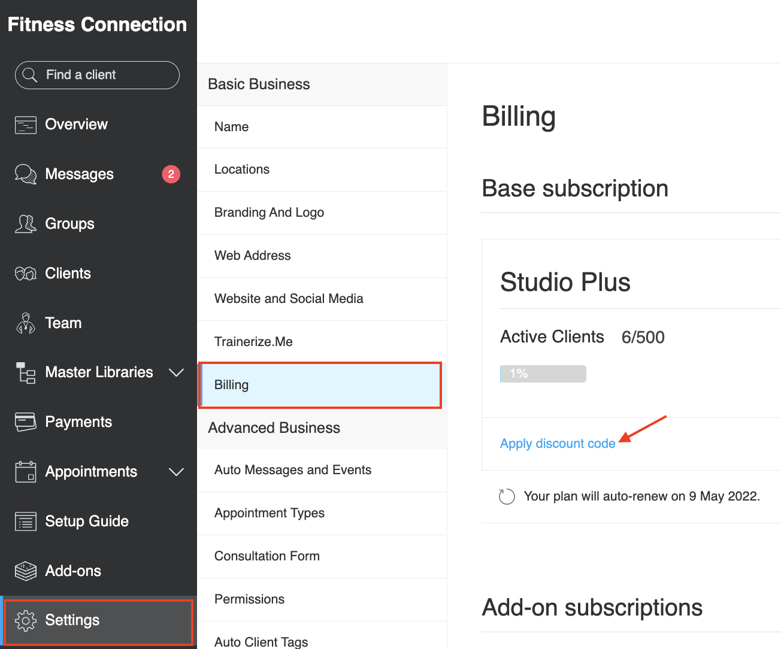Open Settings in the sidebar
Viewport: 781px width, 649px height.
98,621
